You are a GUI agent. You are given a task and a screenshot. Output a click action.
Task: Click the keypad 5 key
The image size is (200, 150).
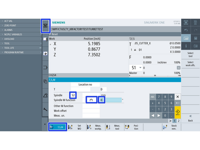165,103
